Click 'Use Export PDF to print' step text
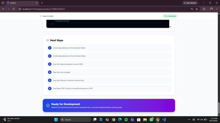The width and height of the screenshot is (220, 123). (73, 89)
